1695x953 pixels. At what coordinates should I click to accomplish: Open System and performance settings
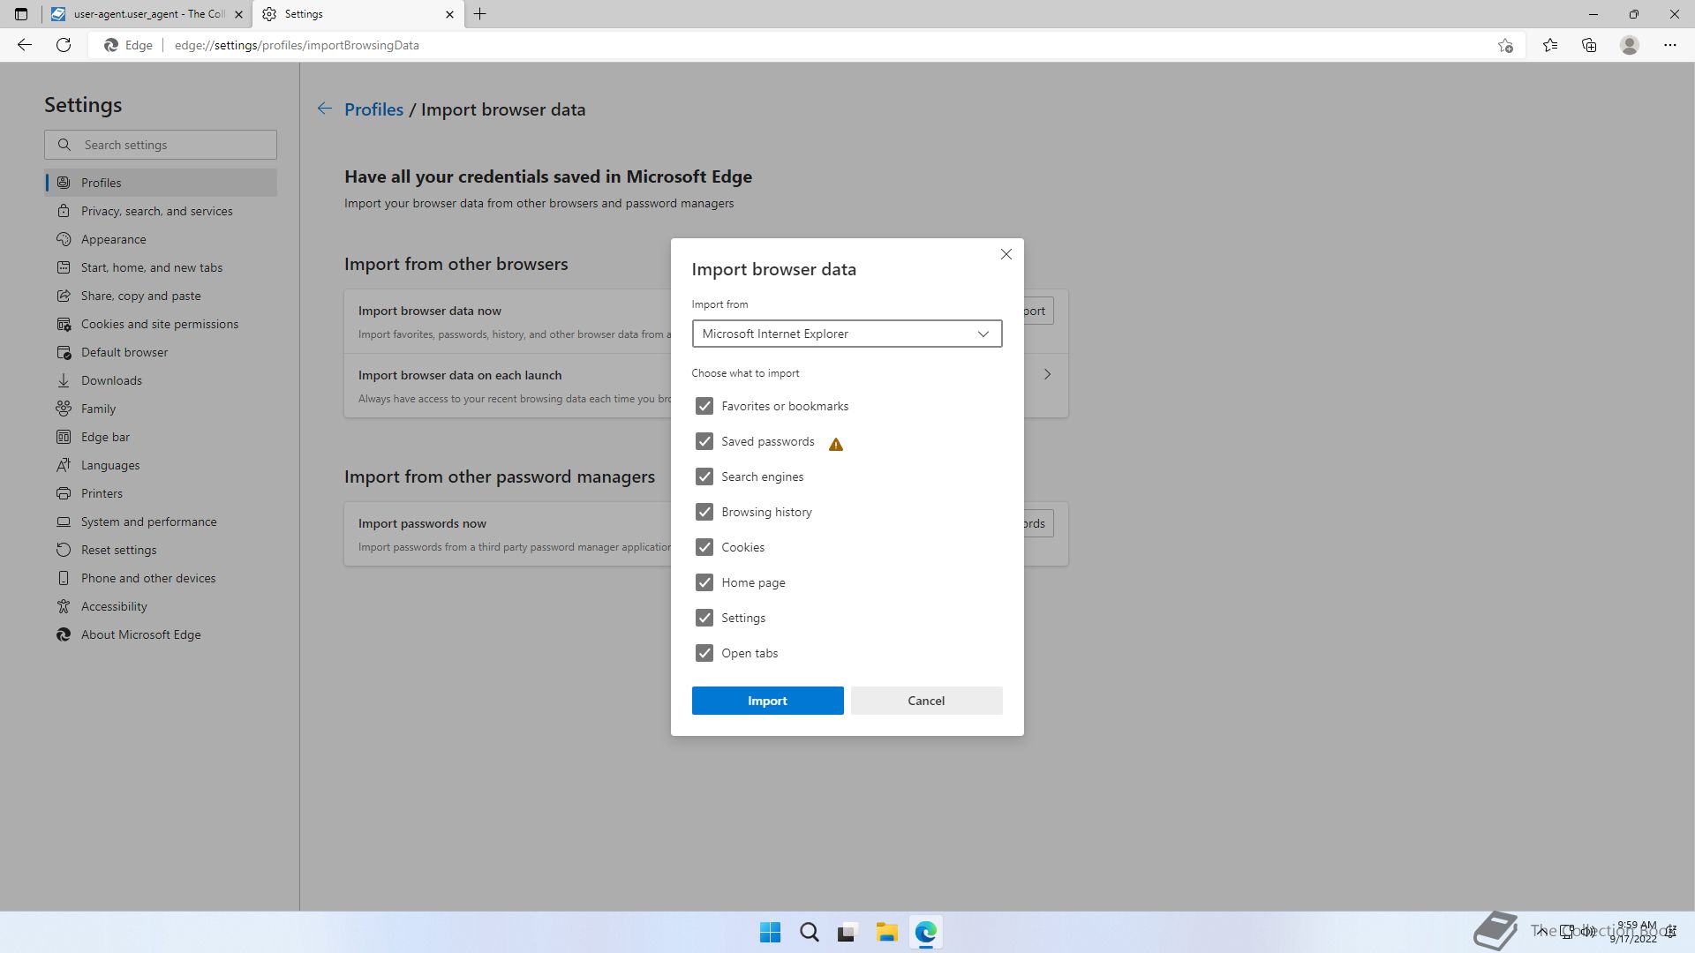click(x=161, y=522)
